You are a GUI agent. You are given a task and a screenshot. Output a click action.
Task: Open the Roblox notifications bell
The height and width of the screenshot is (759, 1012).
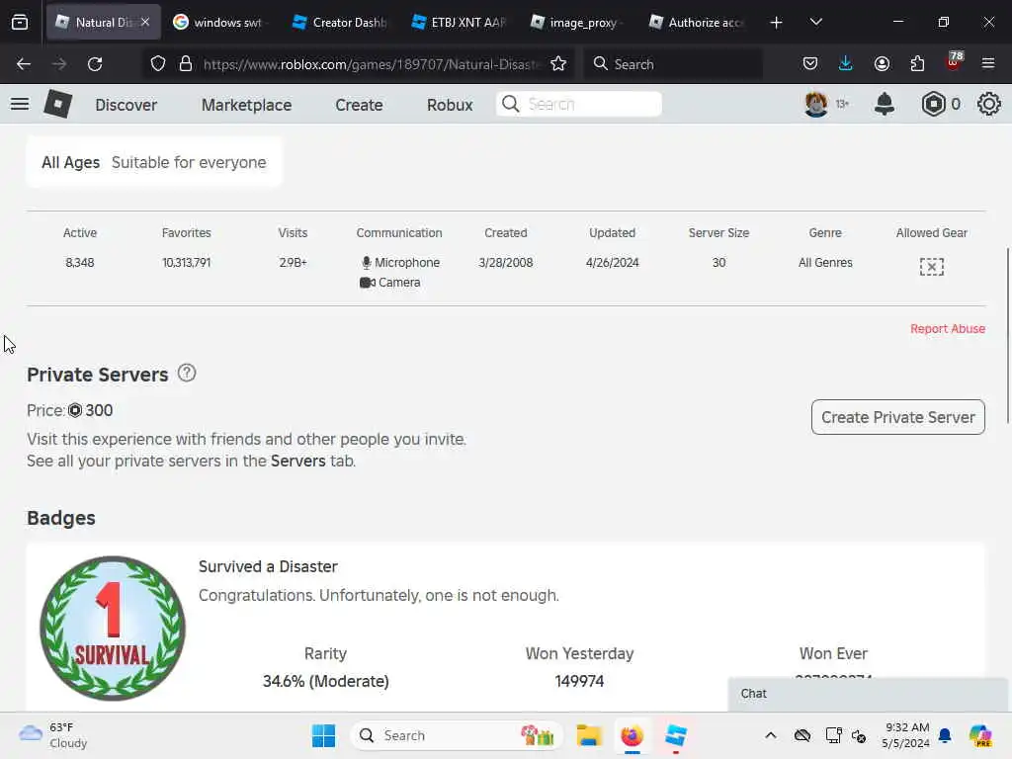885,104
